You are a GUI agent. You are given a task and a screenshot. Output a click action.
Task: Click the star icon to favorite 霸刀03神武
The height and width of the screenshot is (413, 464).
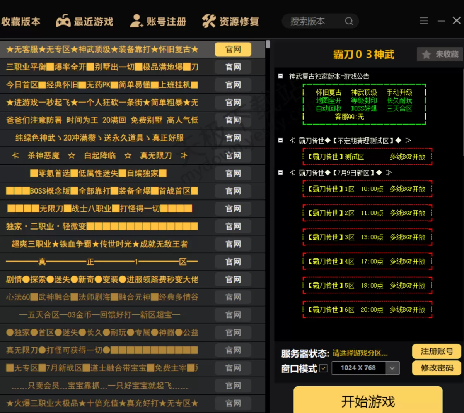[x=426, y=55]
